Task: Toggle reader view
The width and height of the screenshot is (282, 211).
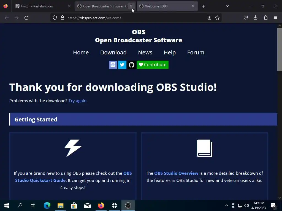Action: [210, 18]
